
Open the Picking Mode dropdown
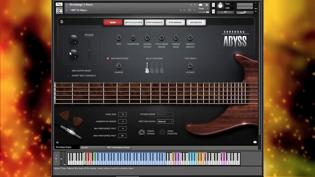coord(165,114)
